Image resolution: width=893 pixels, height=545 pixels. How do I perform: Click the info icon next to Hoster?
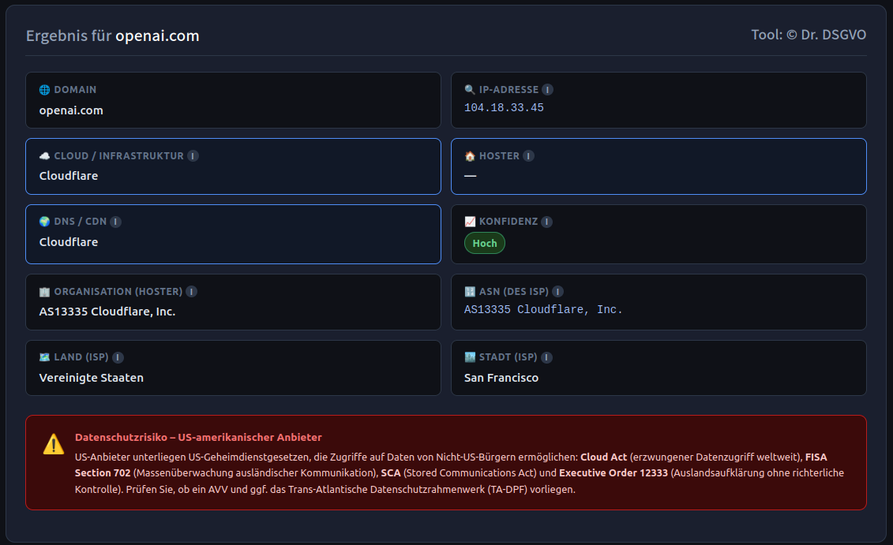pyautogui.click(x=529, y=156)
